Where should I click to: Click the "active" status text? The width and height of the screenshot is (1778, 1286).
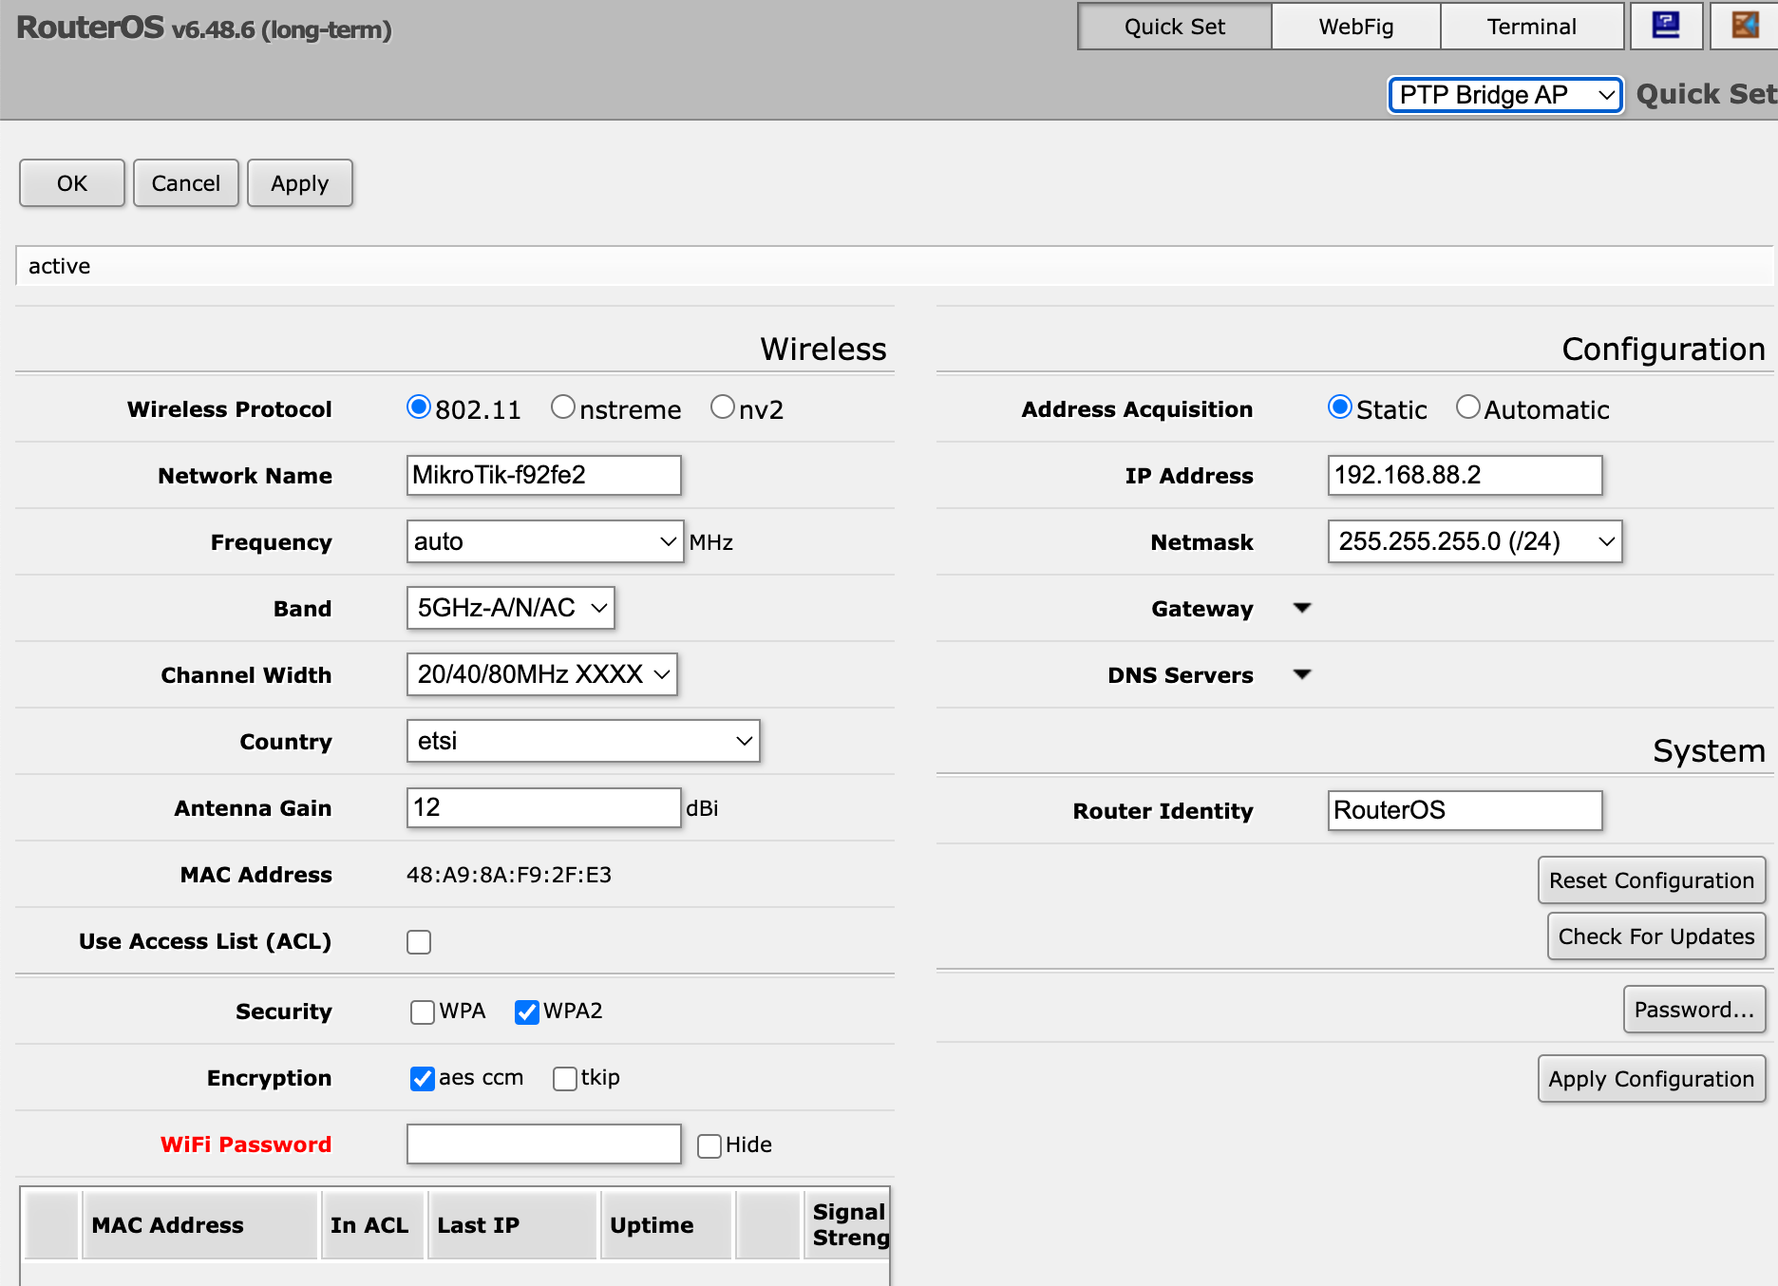click(59, 266)
